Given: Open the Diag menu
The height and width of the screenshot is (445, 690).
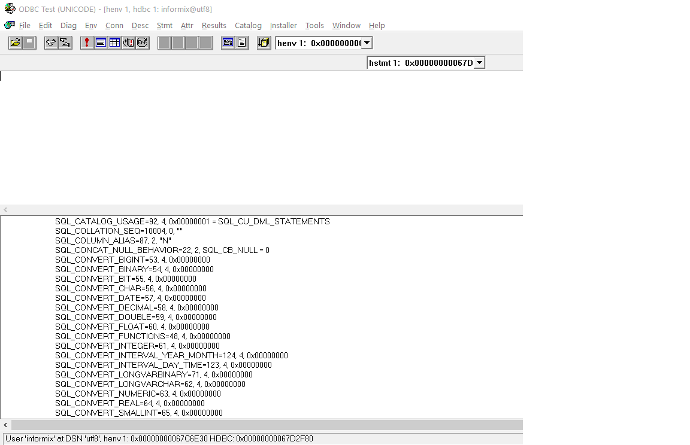Looking at the screenshot, I should click(68, 26).
